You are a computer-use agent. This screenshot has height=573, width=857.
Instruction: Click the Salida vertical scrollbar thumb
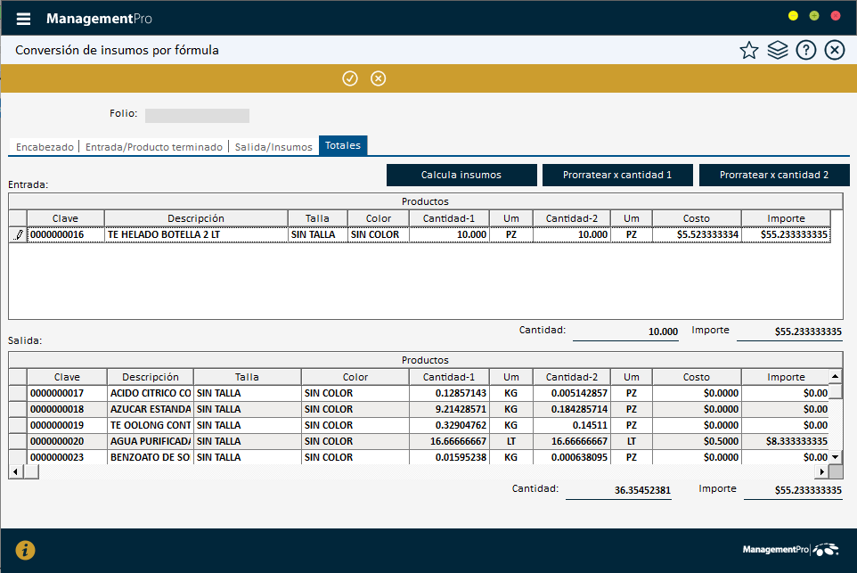[835, 391]
